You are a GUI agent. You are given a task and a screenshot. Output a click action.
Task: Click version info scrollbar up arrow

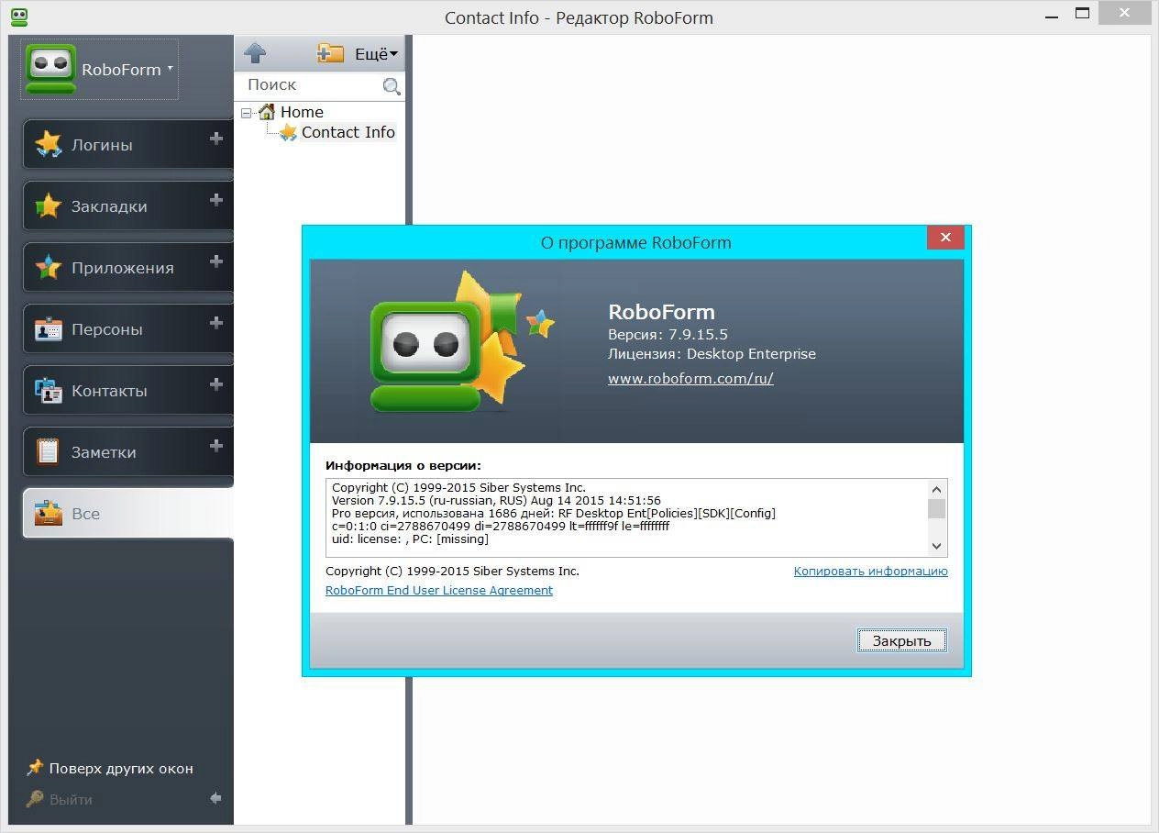936,489
